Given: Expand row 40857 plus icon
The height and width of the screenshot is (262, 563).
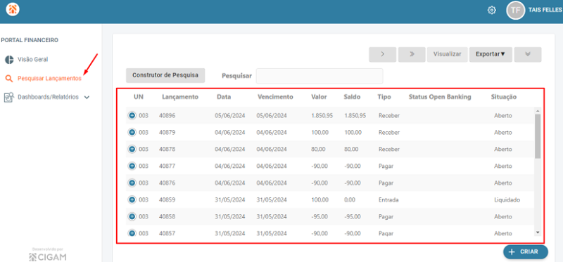Looking at the screenshot, I should pos(132,233).
